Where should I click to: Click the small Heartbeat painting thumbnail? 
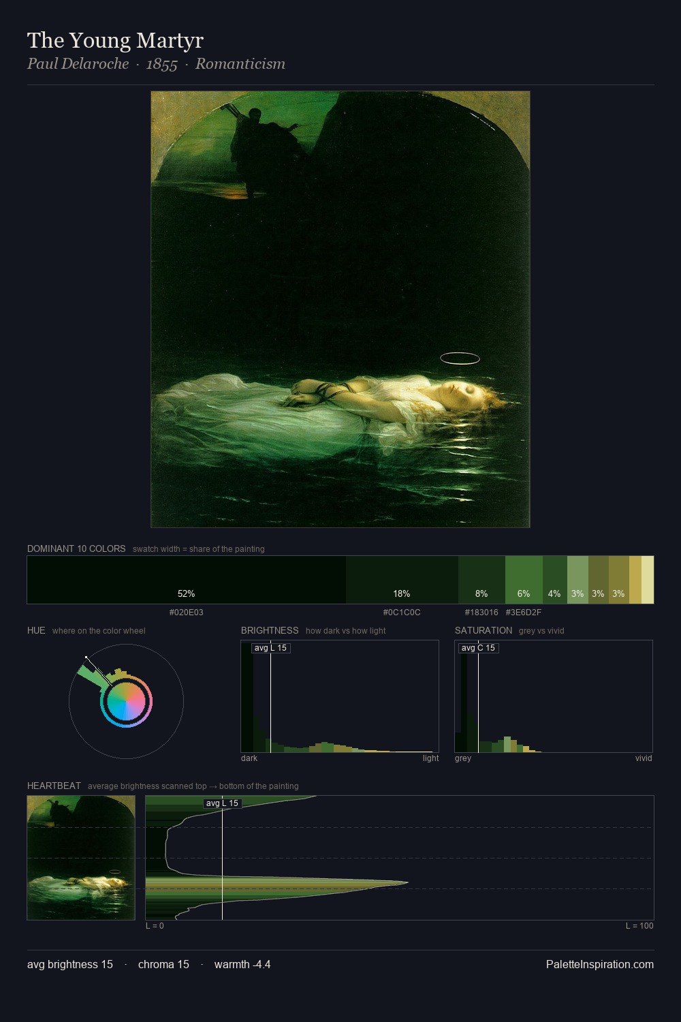81,858
